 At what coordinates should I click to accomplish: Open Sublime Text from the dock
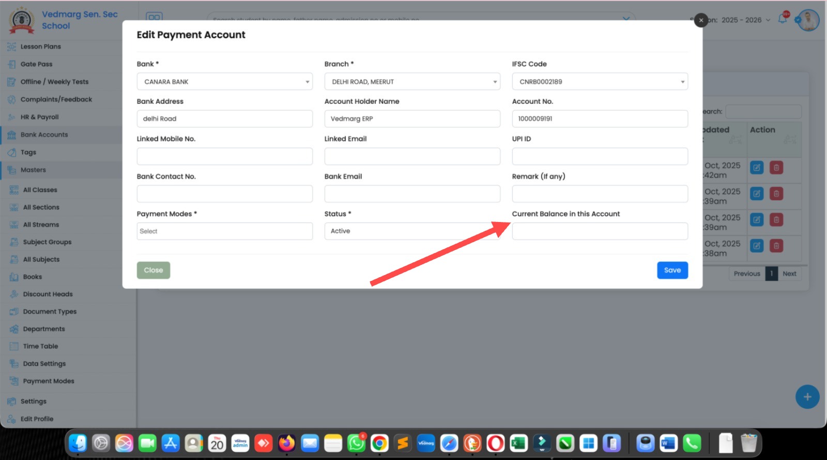pos(403,443)
